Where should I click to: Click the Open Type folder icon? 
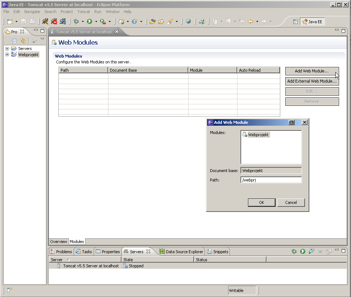point(152,21)
